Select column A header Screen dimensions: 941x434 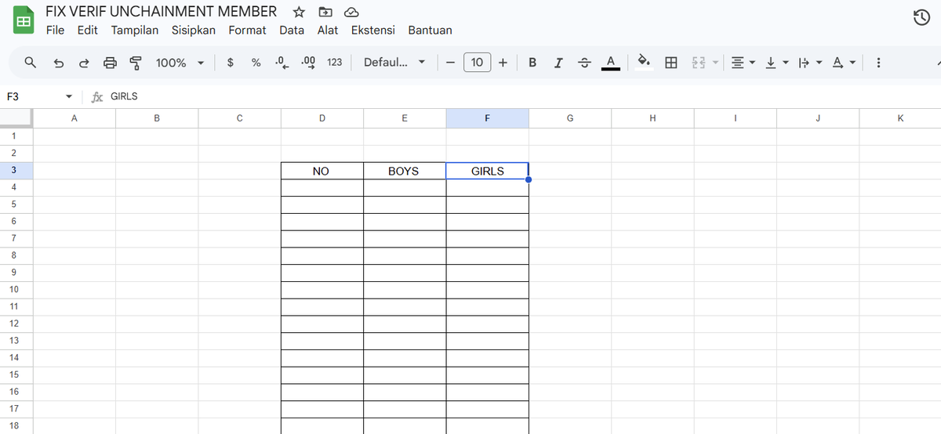tap(74, 118)
